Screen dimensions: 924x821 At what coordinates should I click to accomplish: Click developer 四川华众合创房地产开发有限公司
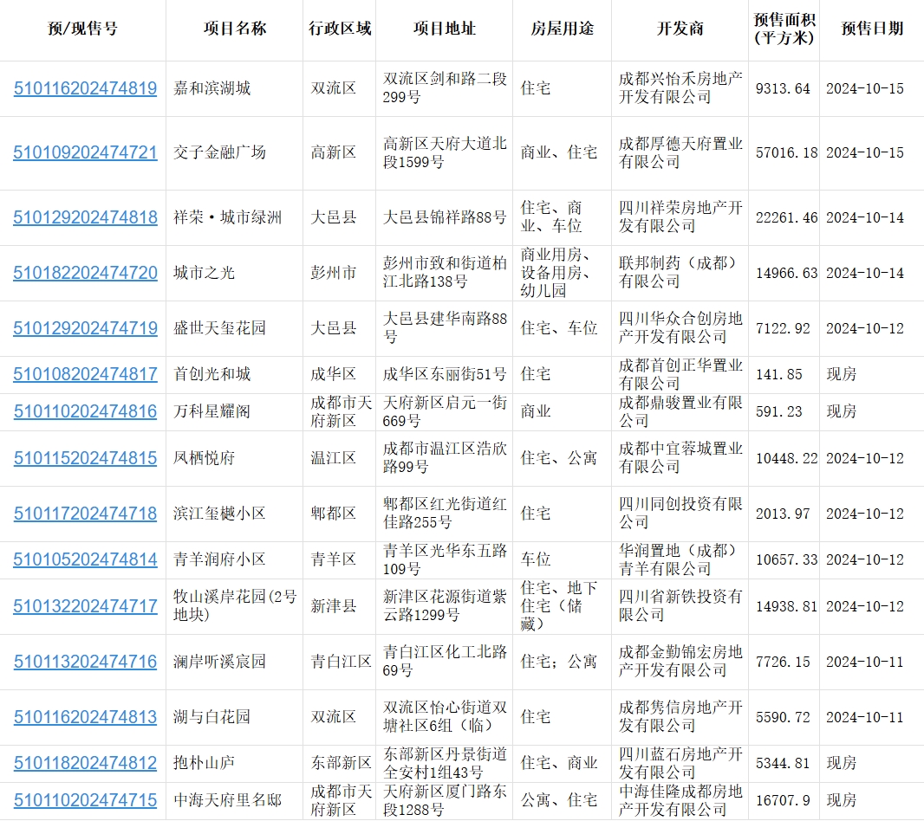point(680,328)
